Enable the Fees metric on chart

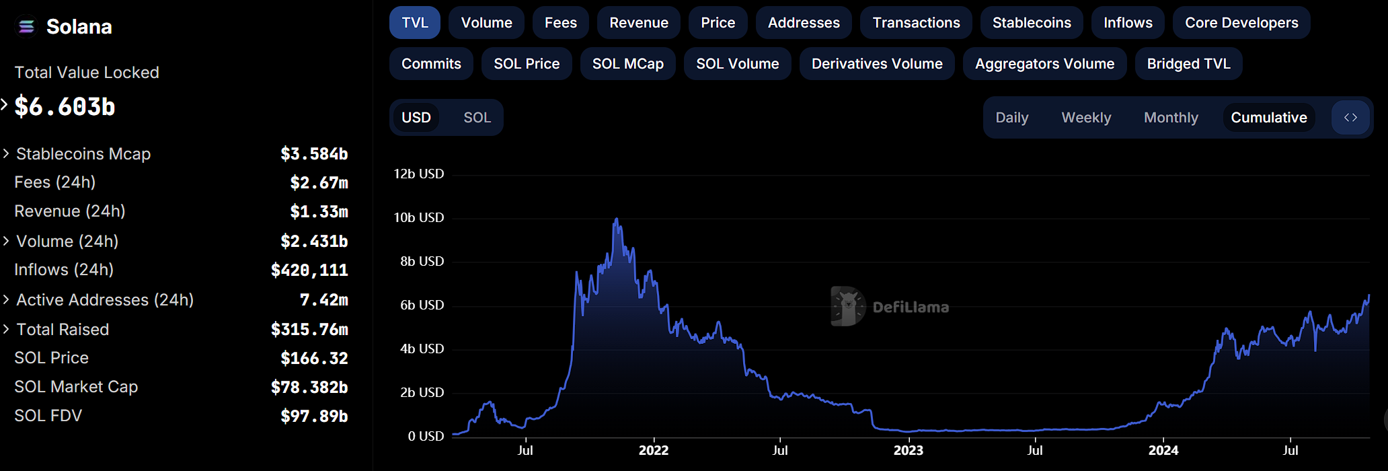(560, 23)
